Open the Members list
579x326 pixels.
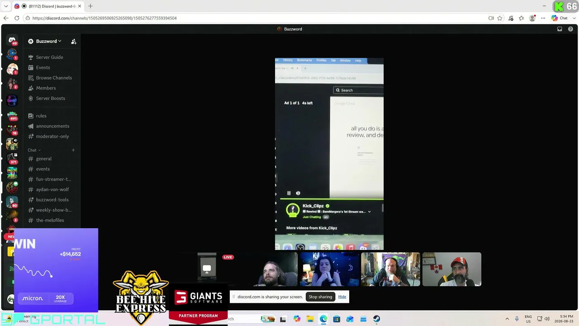46,88
